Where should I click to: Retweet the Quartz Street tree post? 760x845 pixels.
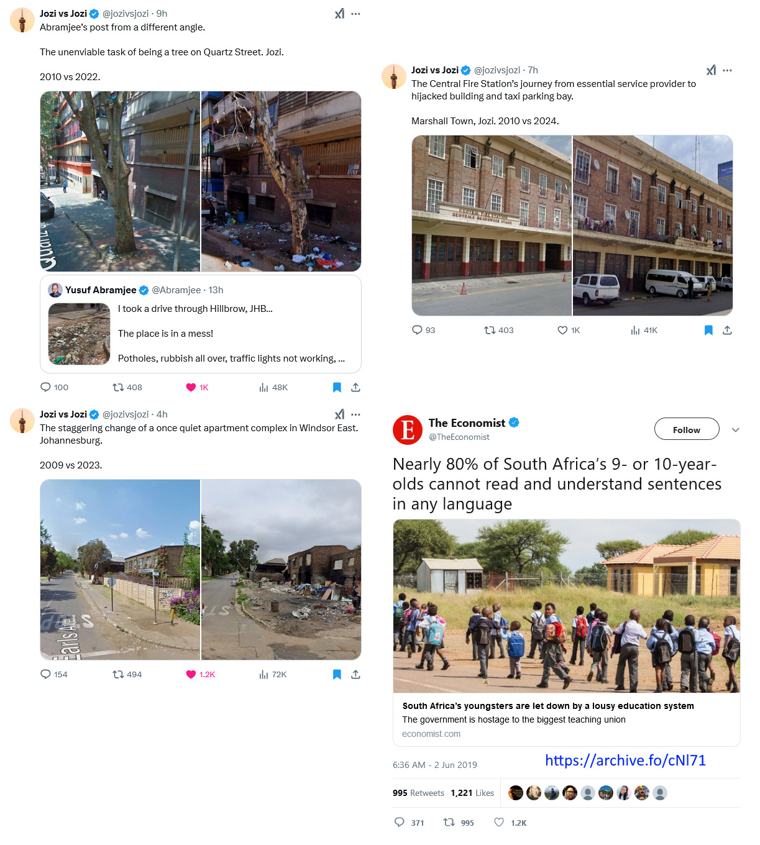coord(118,387)
